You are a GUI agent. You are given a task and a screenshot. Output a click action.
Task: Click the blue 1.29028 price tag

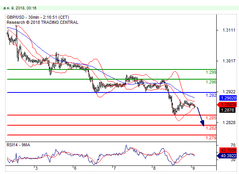coord(228,98)
